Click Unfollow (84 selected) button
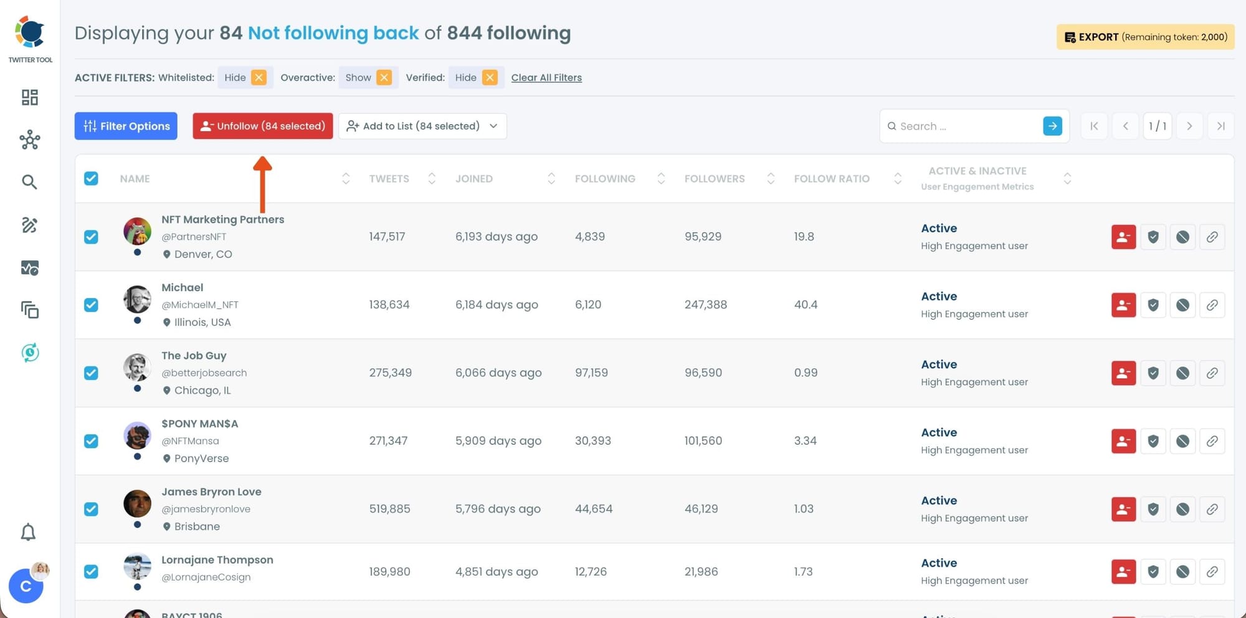This screenshot has height=618, width=1246. [x=263, y=126]
